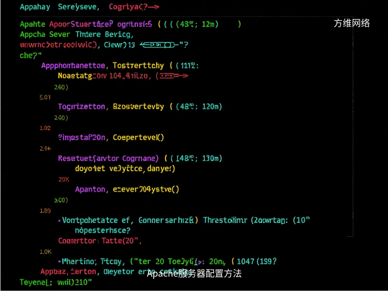388x291 pixels.
Task: Click the purple bullet before "Vontpohetatce ef"
Action: click(x=60, y=220)
